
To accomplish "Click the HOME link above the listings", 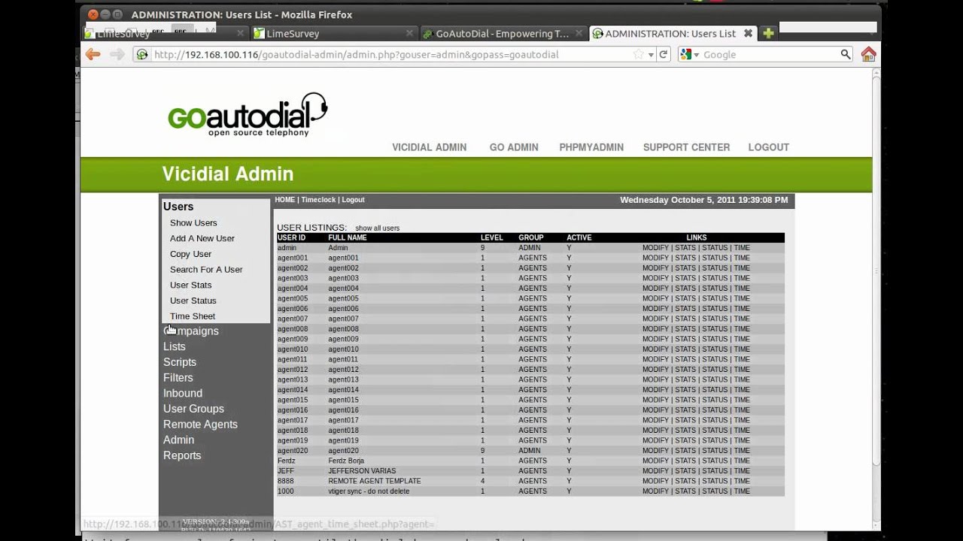I will (284, 200).
